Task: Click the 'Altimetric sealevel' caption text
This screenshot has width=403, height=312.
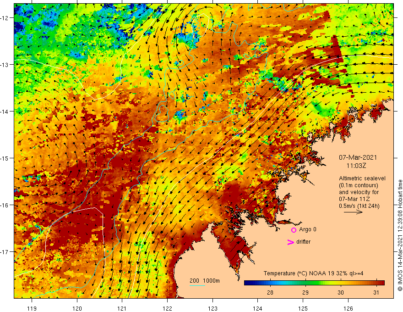Action: point(362,178)
